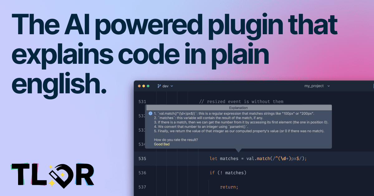Click the yellow minimize window button

click(144, 86)
